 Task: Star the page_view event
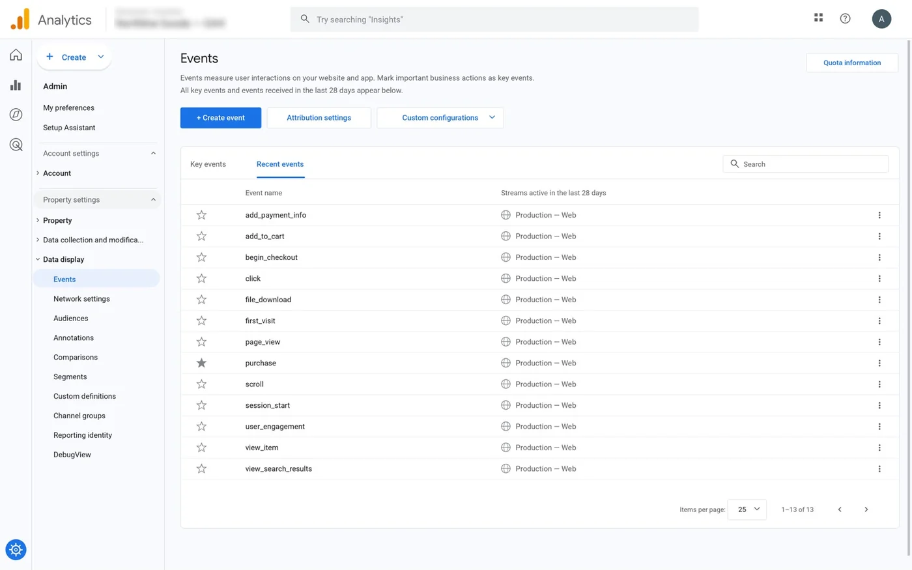[x=201, y=342]
